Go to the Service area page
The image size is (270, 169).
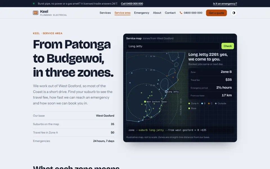(x=122, y=13)
